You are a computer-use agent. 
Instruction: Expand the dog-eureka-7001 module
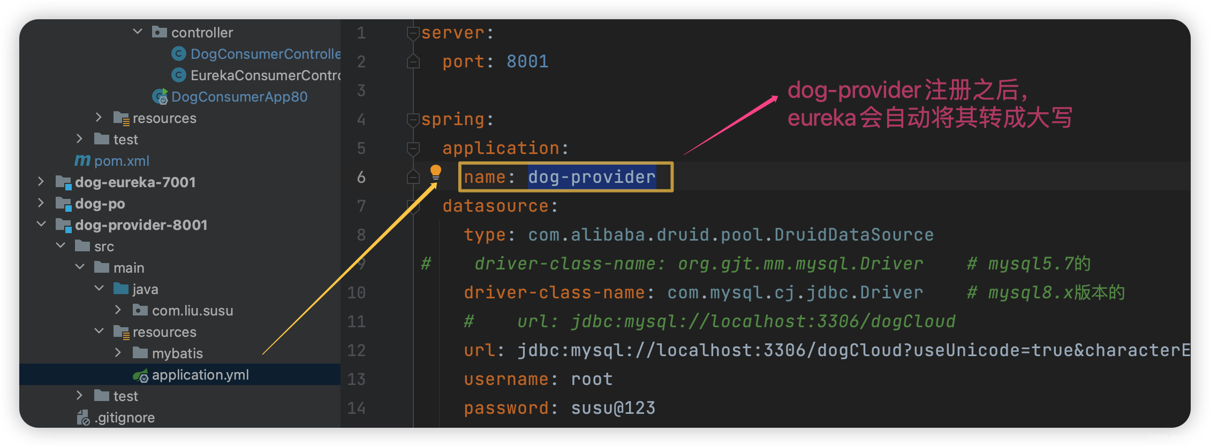[41, 181]
